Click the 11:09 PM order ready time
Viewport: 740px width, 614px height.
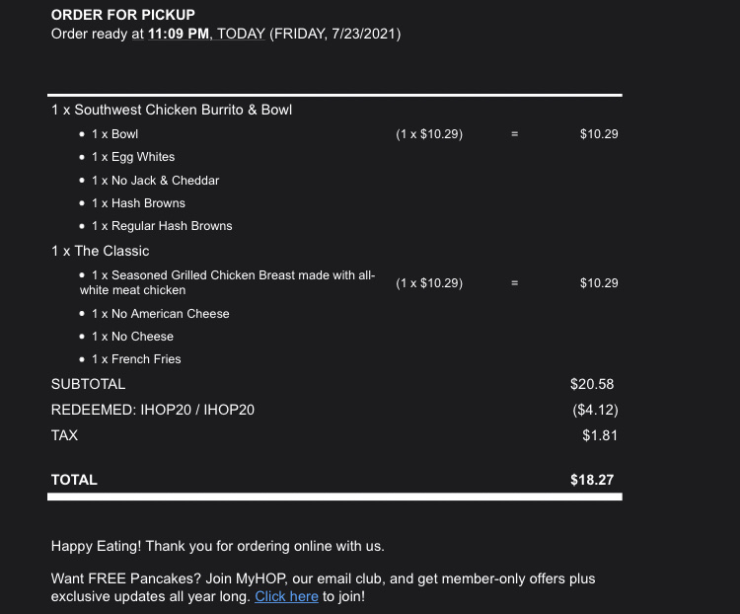(179, 34)
